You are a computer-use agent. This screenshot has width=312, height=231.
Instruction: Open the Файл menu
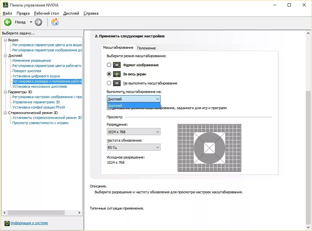click(x=7, y=13)
